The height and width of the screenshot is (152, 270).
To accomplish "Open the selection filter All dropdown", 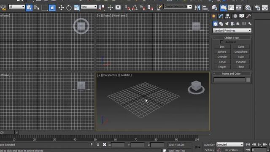I will (x=17, y=7).
